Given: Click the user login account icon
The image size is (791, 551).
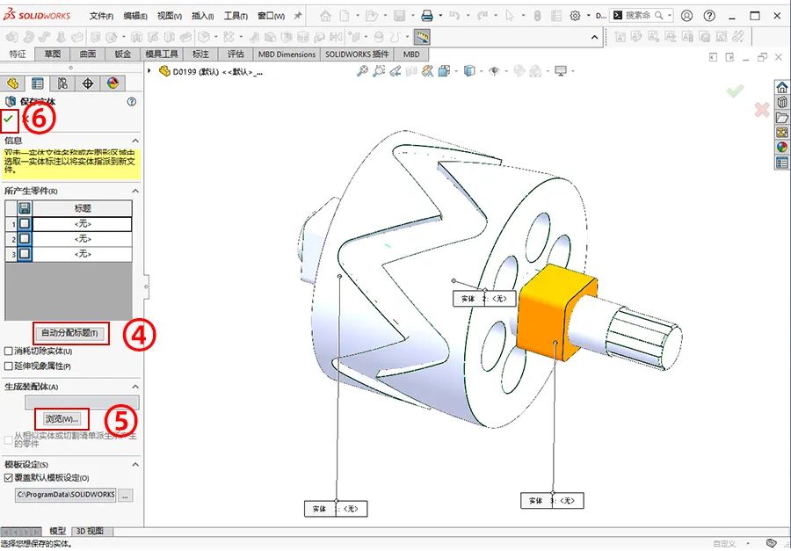Looking at the screenshot, I should coord(686,16).
